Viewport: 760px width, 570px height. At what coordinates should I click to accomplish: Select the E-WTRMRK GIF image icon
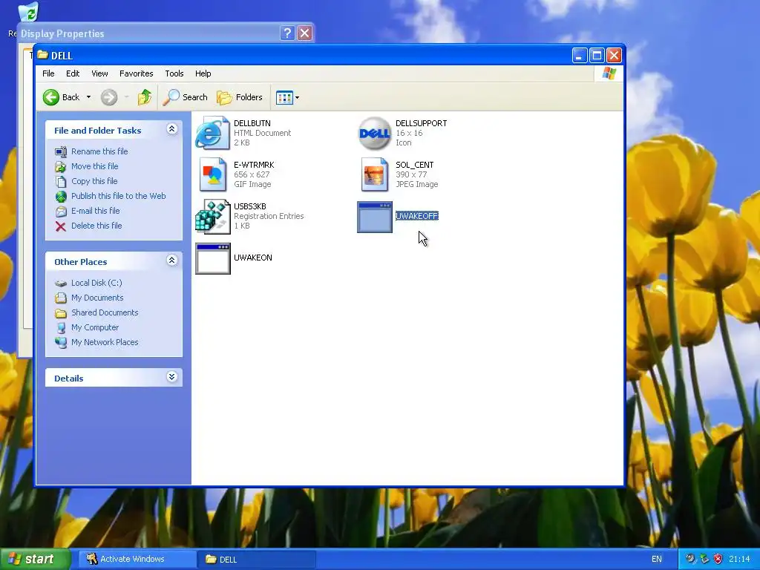point(213,174)
